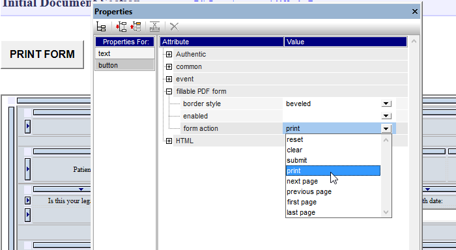Expand the event attribute group
Image resolution: width=456 pixels, height=250 pixels.
[x=169, y=79]
